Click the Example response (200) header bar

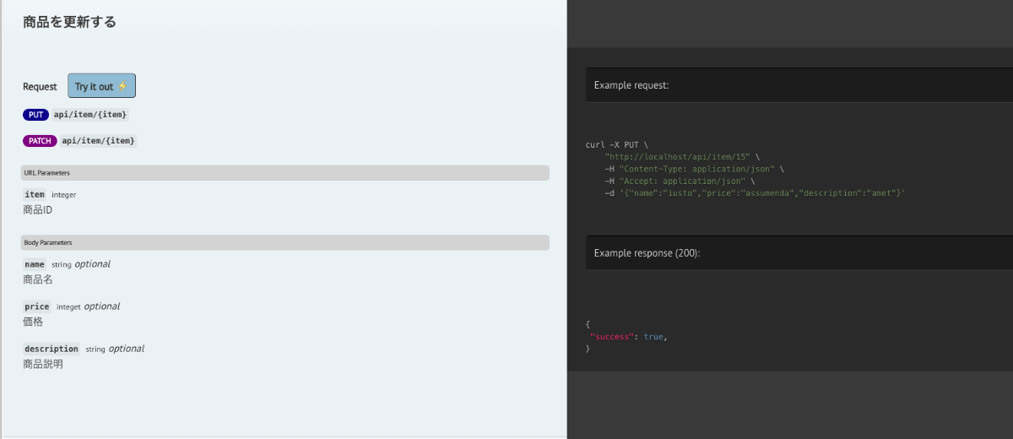click(799, 252)
